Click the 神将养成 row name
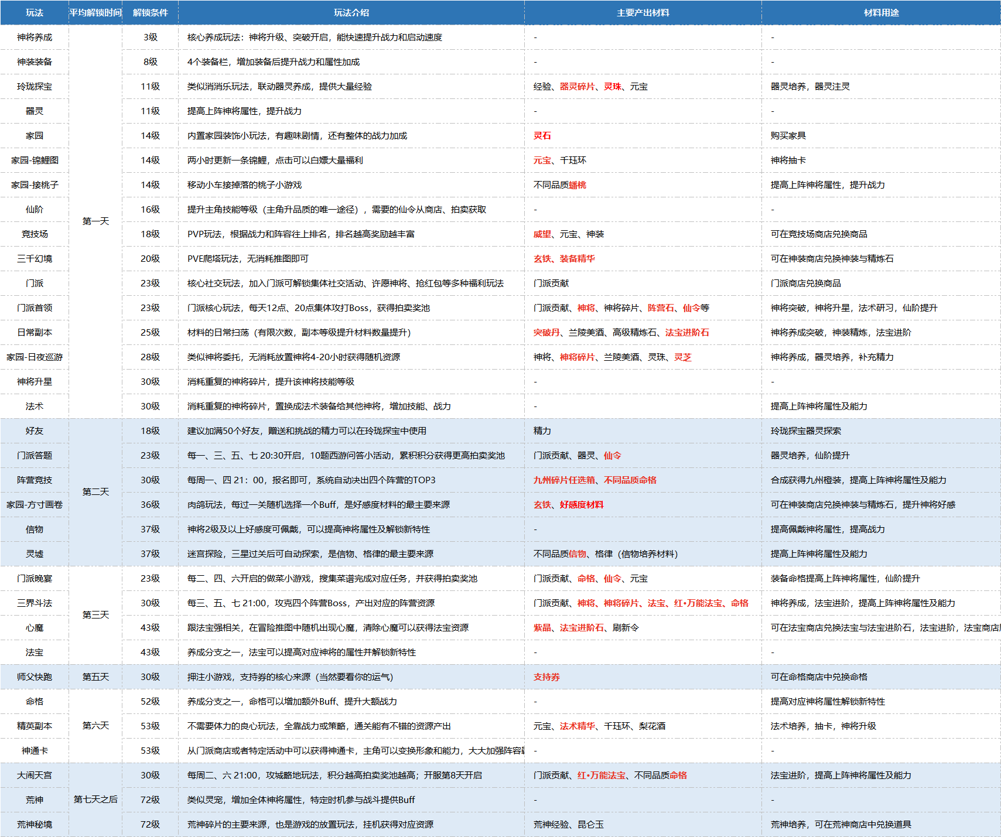 tap(35, 37)
